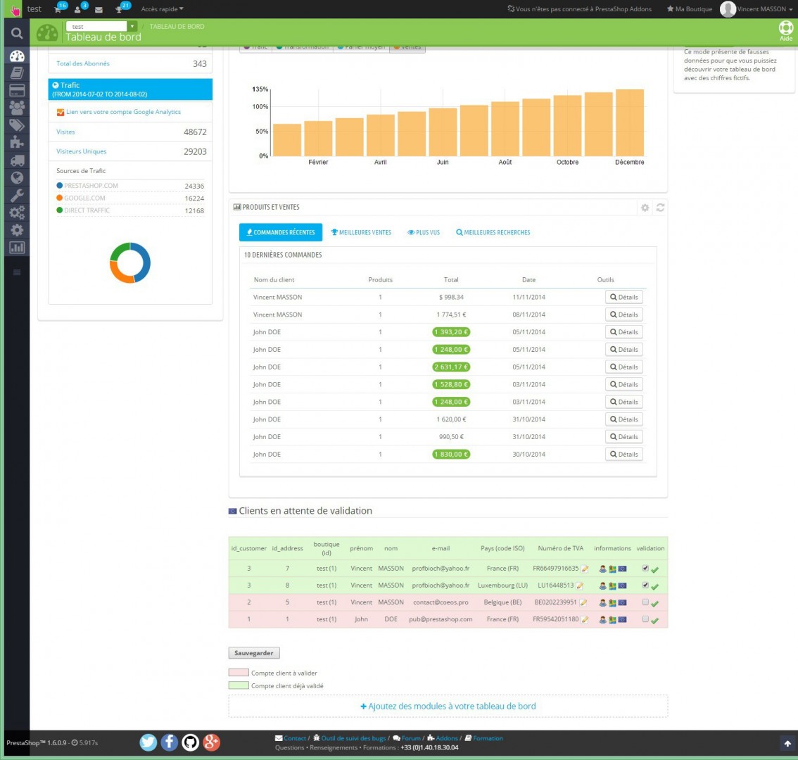Open the Stats bar chart sidebar icon

(x=17, y=248)
